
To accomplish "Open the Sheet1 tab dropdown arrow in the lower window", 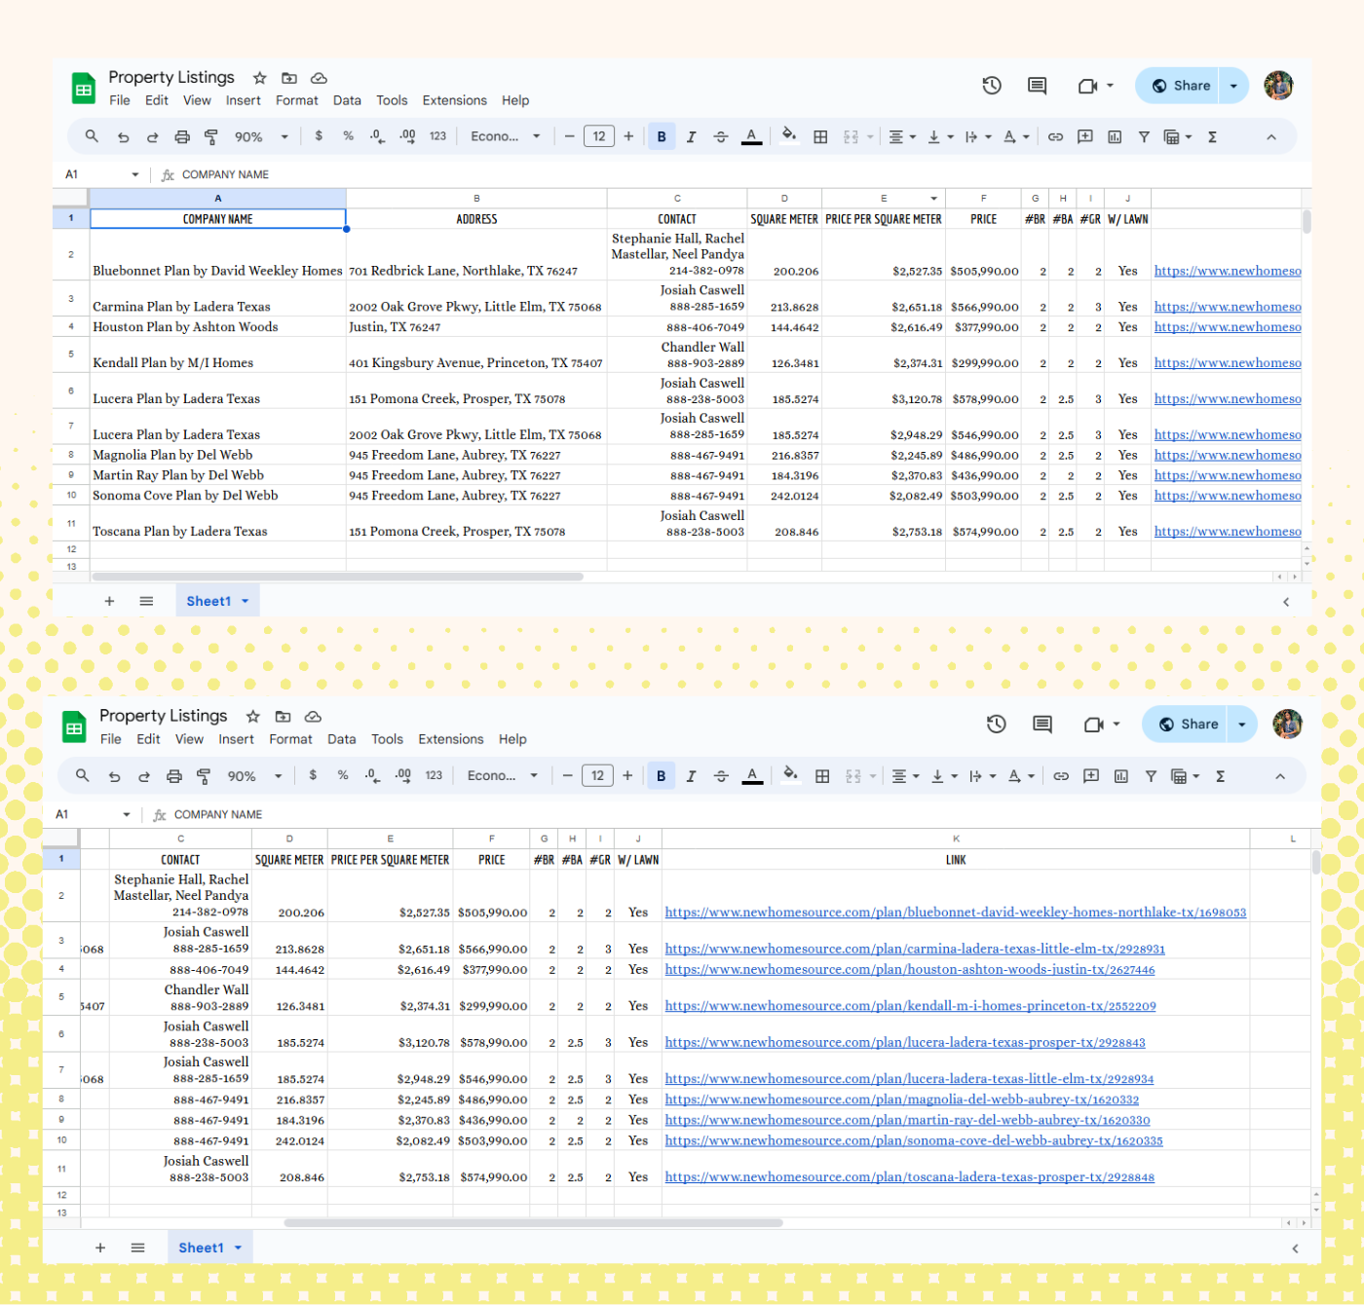I will pos(238,1248).
